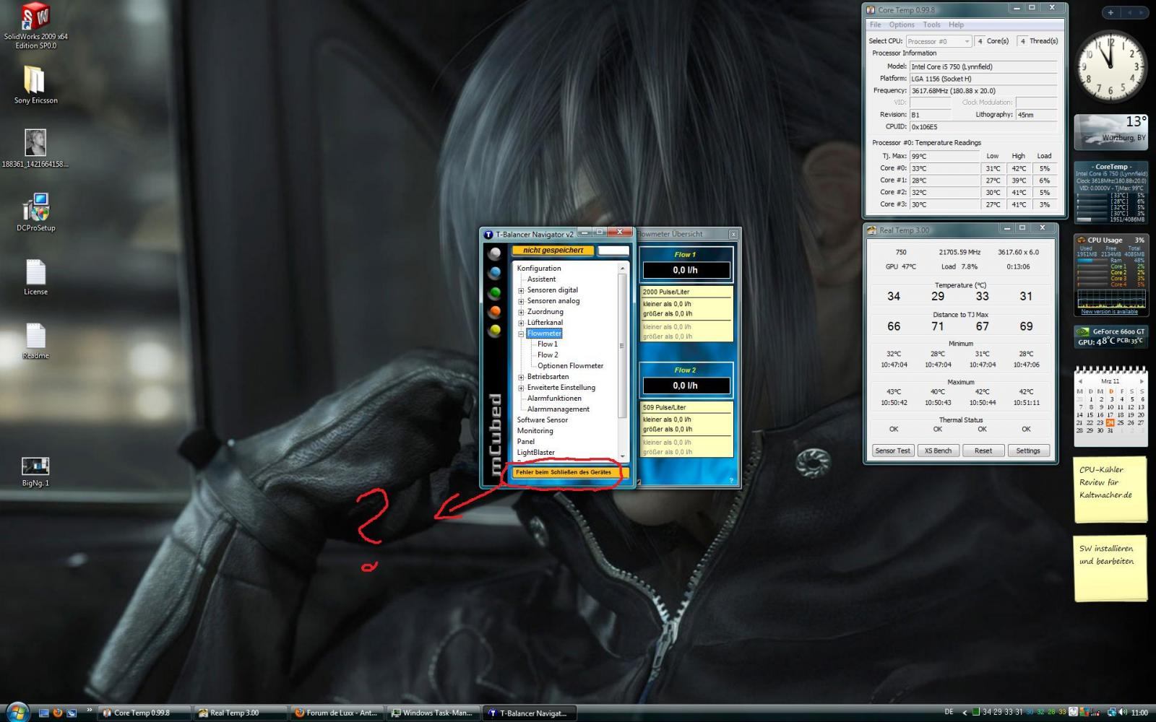The width and height of the screenshot is (1156, 722).
Task: Open Settings in Real Temp
Action: [1027, 451]
